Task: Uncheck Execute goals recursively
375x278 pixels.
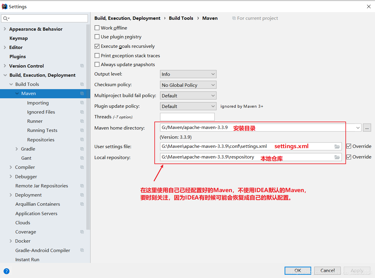Action: tap(97, 46)
